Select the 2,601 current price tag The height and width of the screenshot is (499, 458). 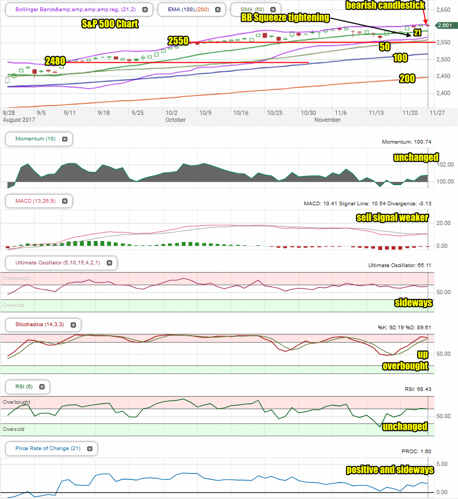pyautogui.click(x=445, y=26)
